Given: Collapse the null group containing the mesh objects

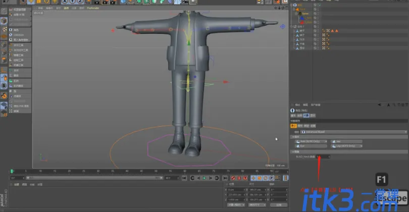Looking at the screenshot, I should point(291,27).
